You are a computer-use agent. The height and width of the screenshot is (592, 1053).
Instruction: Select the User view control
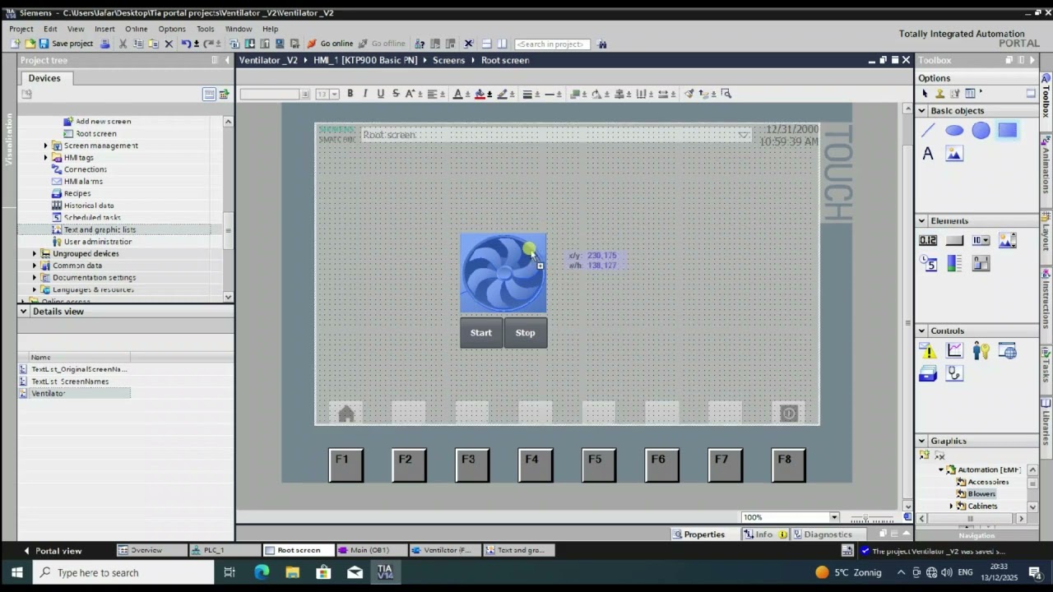[981, 351]
